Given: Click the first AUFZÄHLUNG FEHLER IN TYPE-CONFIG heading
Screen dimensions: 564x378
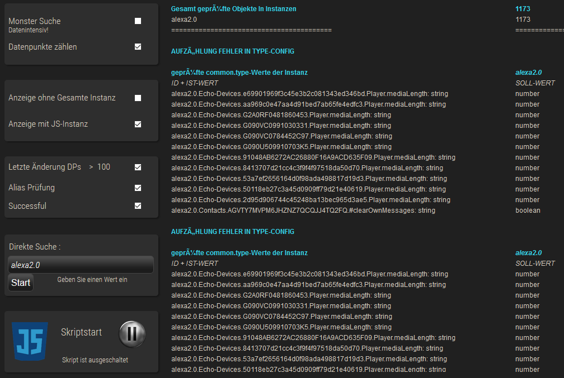Looking at the screenshot, I should [233, 51].
